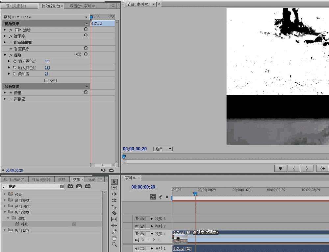Pick the Hand tool
329x252 pixels.
coord(114,238)
